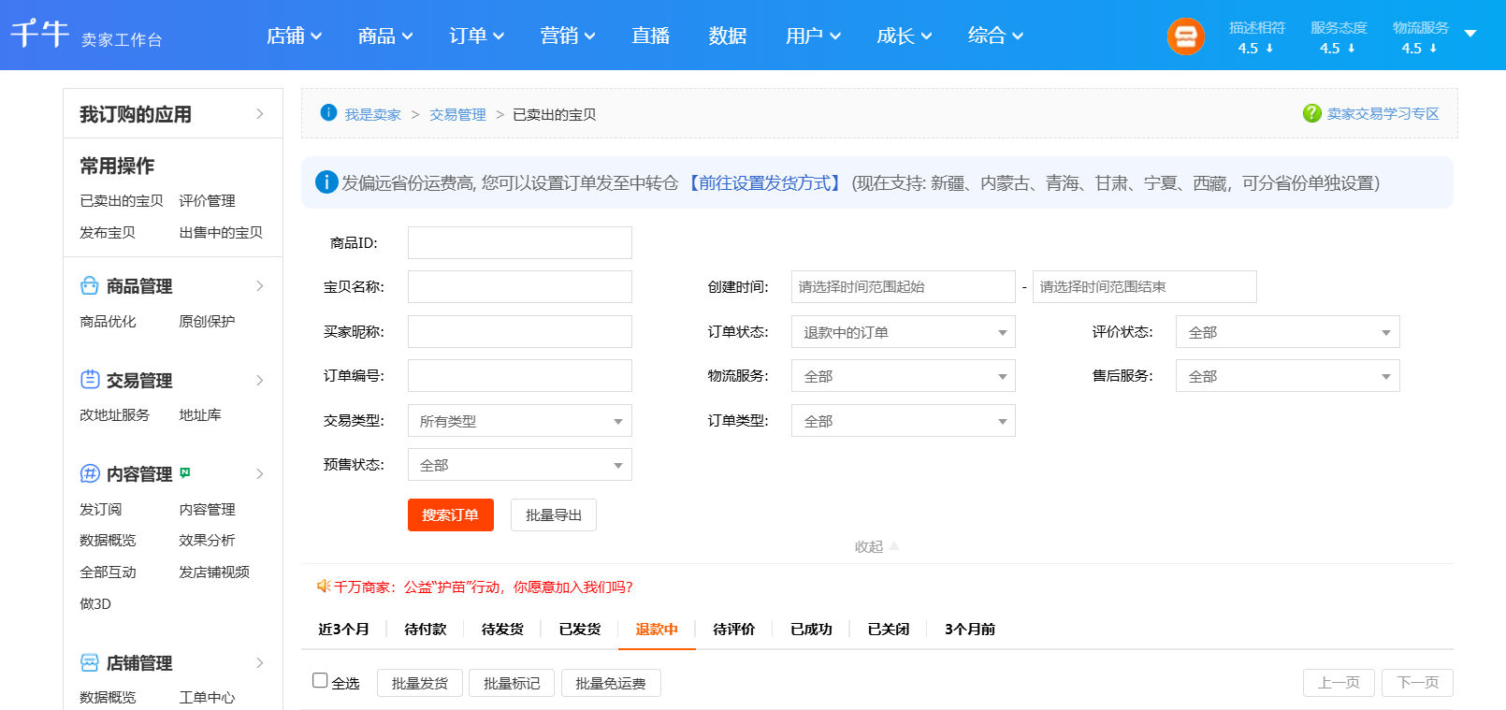Expand the 内容管理 section chevron
This screenshot has height=710, width=1506.
260,474
